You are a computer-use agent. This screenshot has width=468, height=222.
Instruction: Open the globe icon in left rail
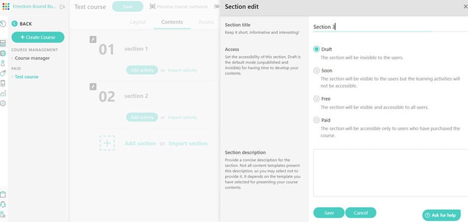pyautogui.click(x=3, y=53)
